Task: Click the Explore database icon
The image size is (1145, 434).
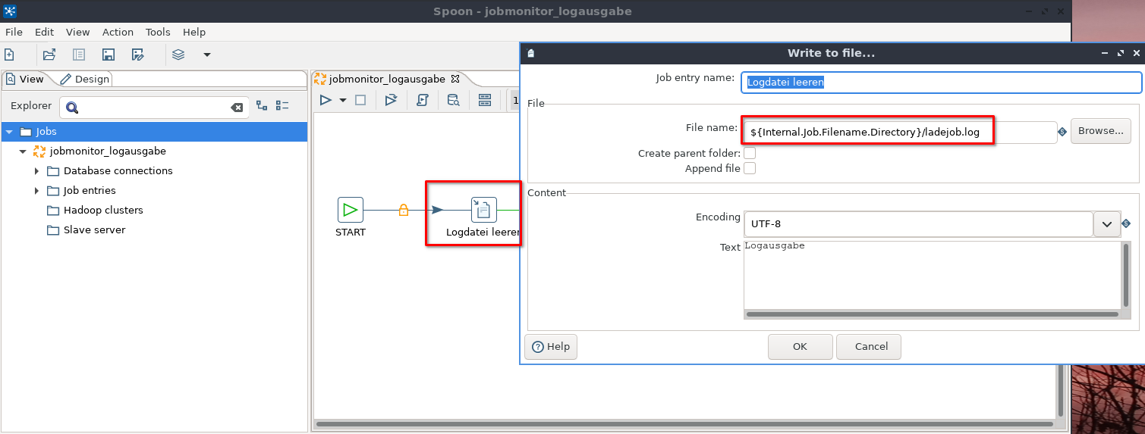Action: (x=453, y=100)
